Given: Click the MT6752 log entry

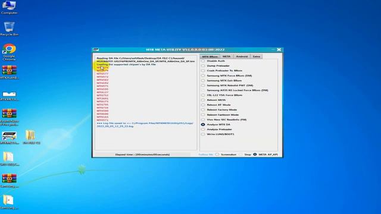Looking at the screenshot, I should click(102, 95).
